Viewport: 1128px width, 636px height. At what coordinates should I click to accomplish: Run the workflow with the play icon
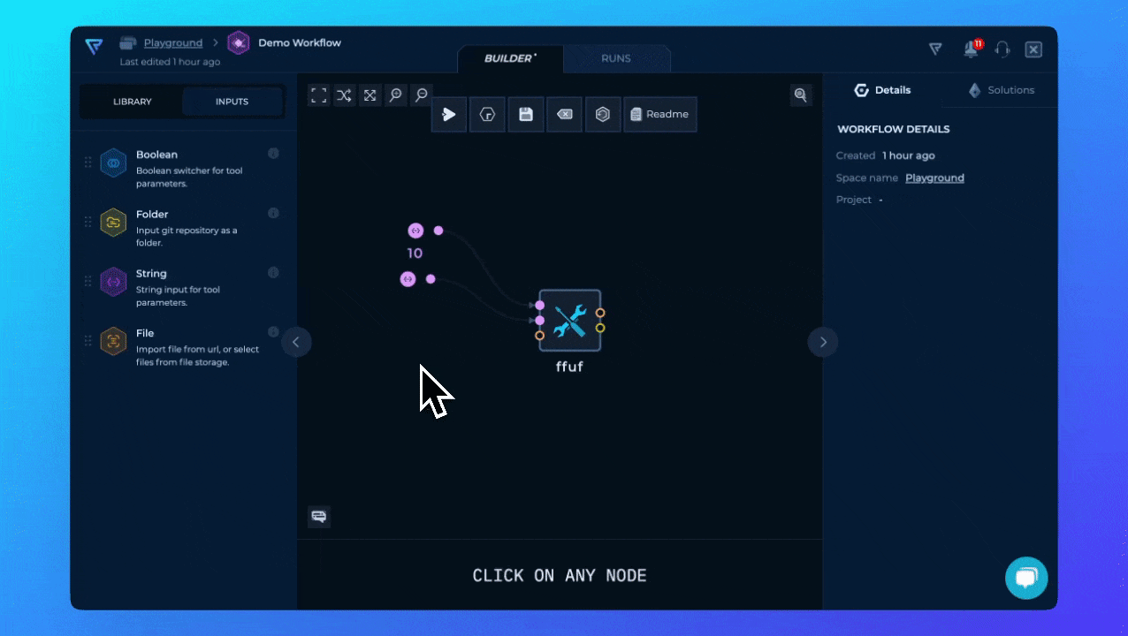tap(449, 114)
